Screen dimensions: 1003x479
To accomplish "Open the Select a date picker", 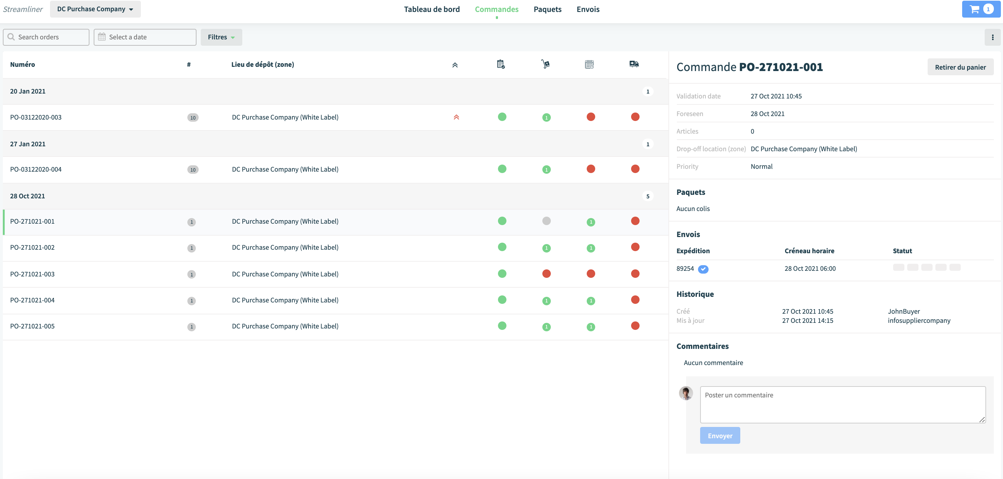I will pos(145,37).
